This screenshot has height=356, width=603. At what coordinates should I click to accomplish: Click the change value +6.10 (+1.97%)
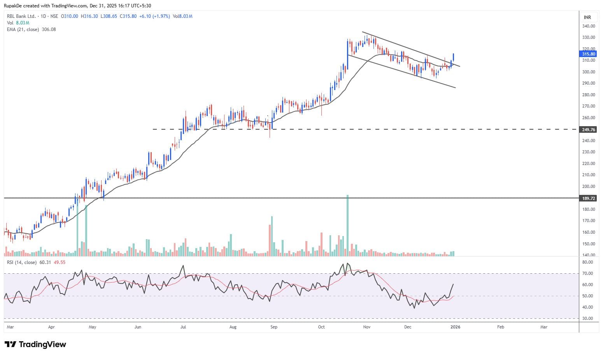155,16
